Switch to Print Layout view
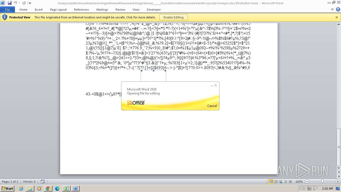 (271, 182)
